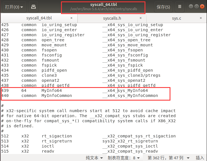This screenshot has height=161, width=207.
Task: Open the 打开(O) file menu button
Action: click(x=14, y=7)
